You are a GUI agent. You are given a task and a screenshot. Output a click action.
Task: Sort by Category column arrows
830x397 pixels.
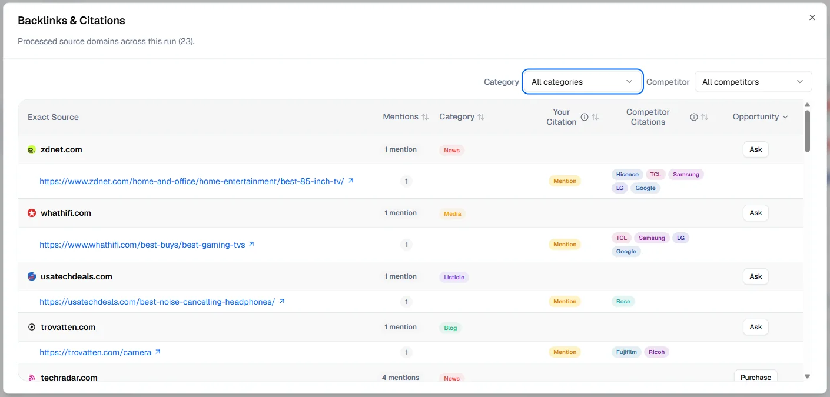pyautogui.click(x=481, y=117)
